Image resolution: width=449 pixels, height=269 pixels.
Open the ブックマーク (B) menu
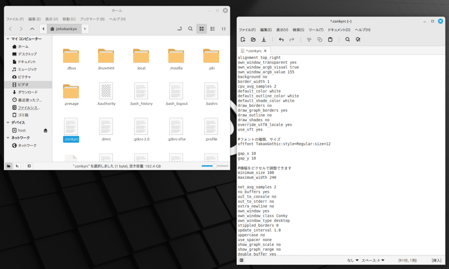(x=92, y=19)
